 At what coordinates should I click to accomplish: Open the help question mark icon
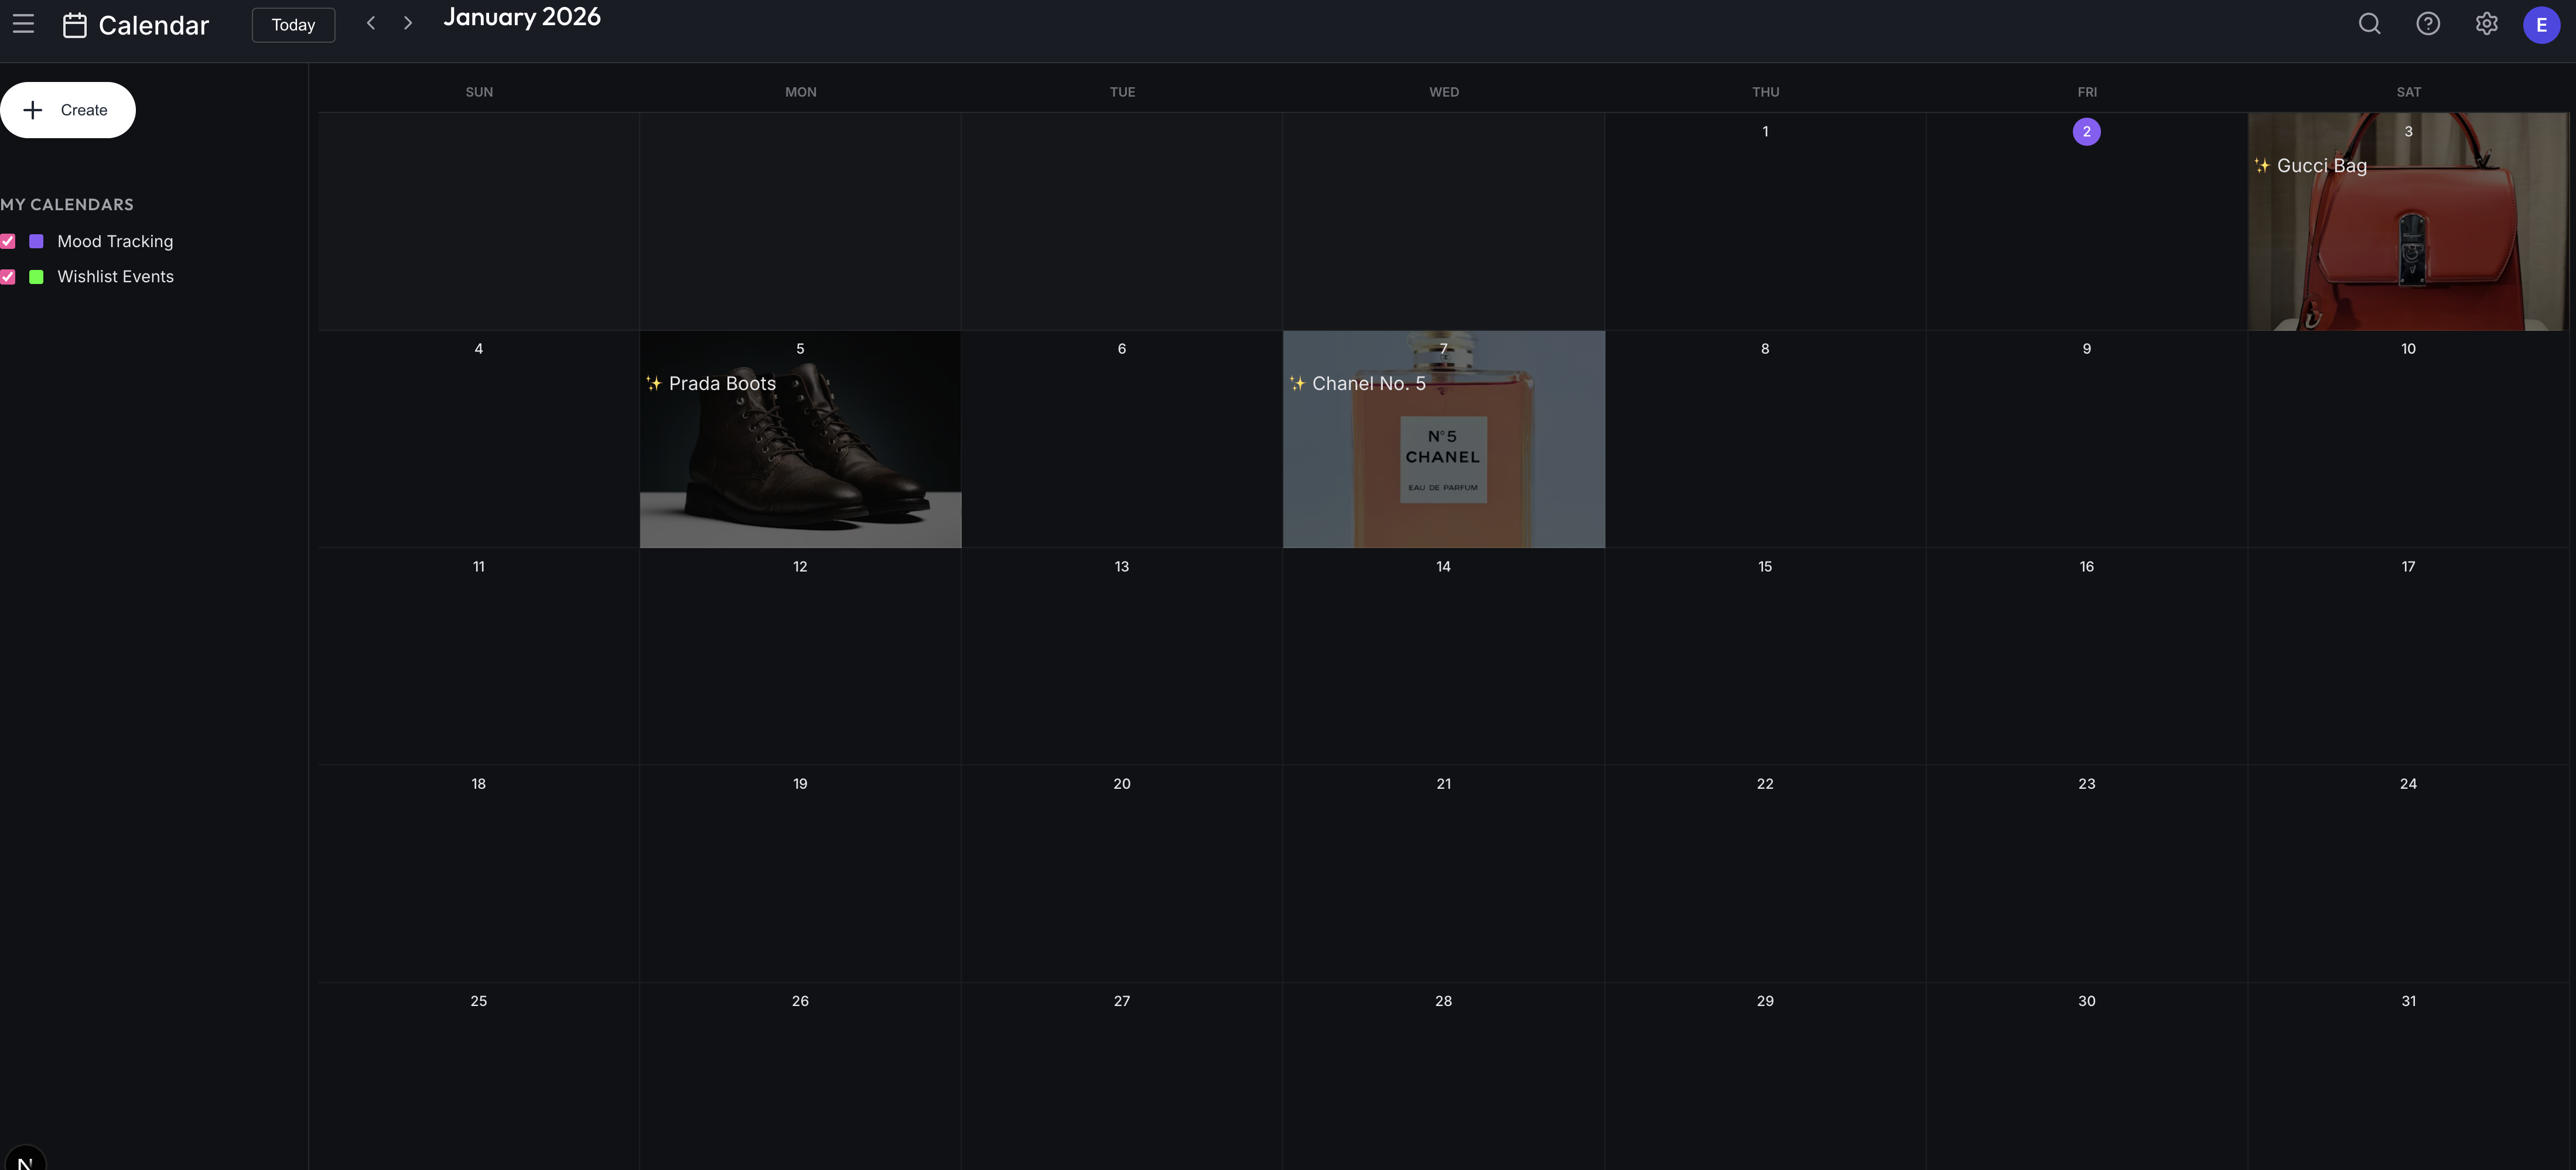[2428, 24]
